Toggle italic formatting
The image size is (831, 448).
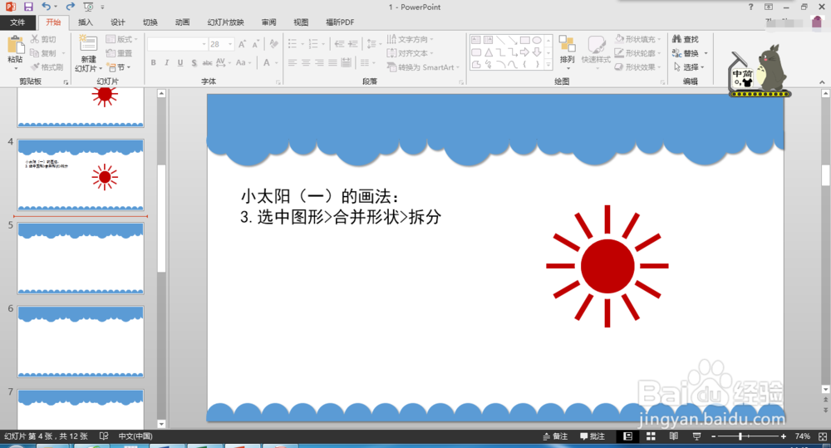click(x=166, y=62)
